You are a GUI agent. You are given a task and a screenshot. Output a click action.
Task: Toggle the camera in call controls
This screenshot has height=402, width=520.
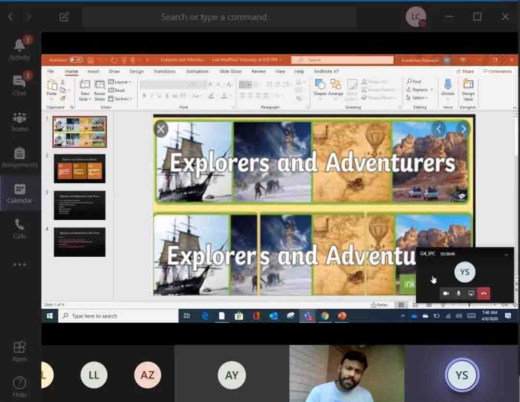click(x=446, y=293)
